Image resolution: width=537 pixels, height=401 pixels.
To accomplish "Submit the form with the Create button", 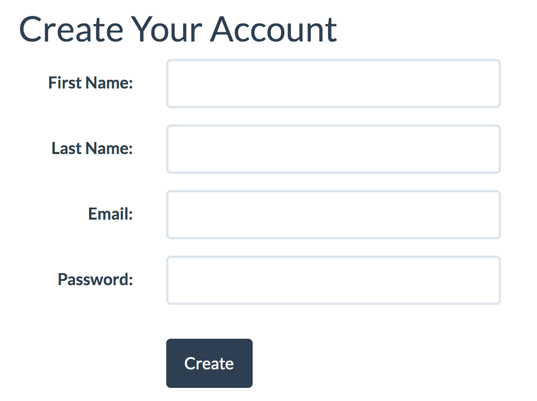I will 209,363.
